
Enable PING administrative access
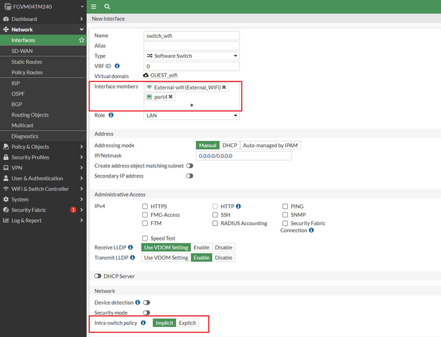pyautogui.click(x=285, y=206)
